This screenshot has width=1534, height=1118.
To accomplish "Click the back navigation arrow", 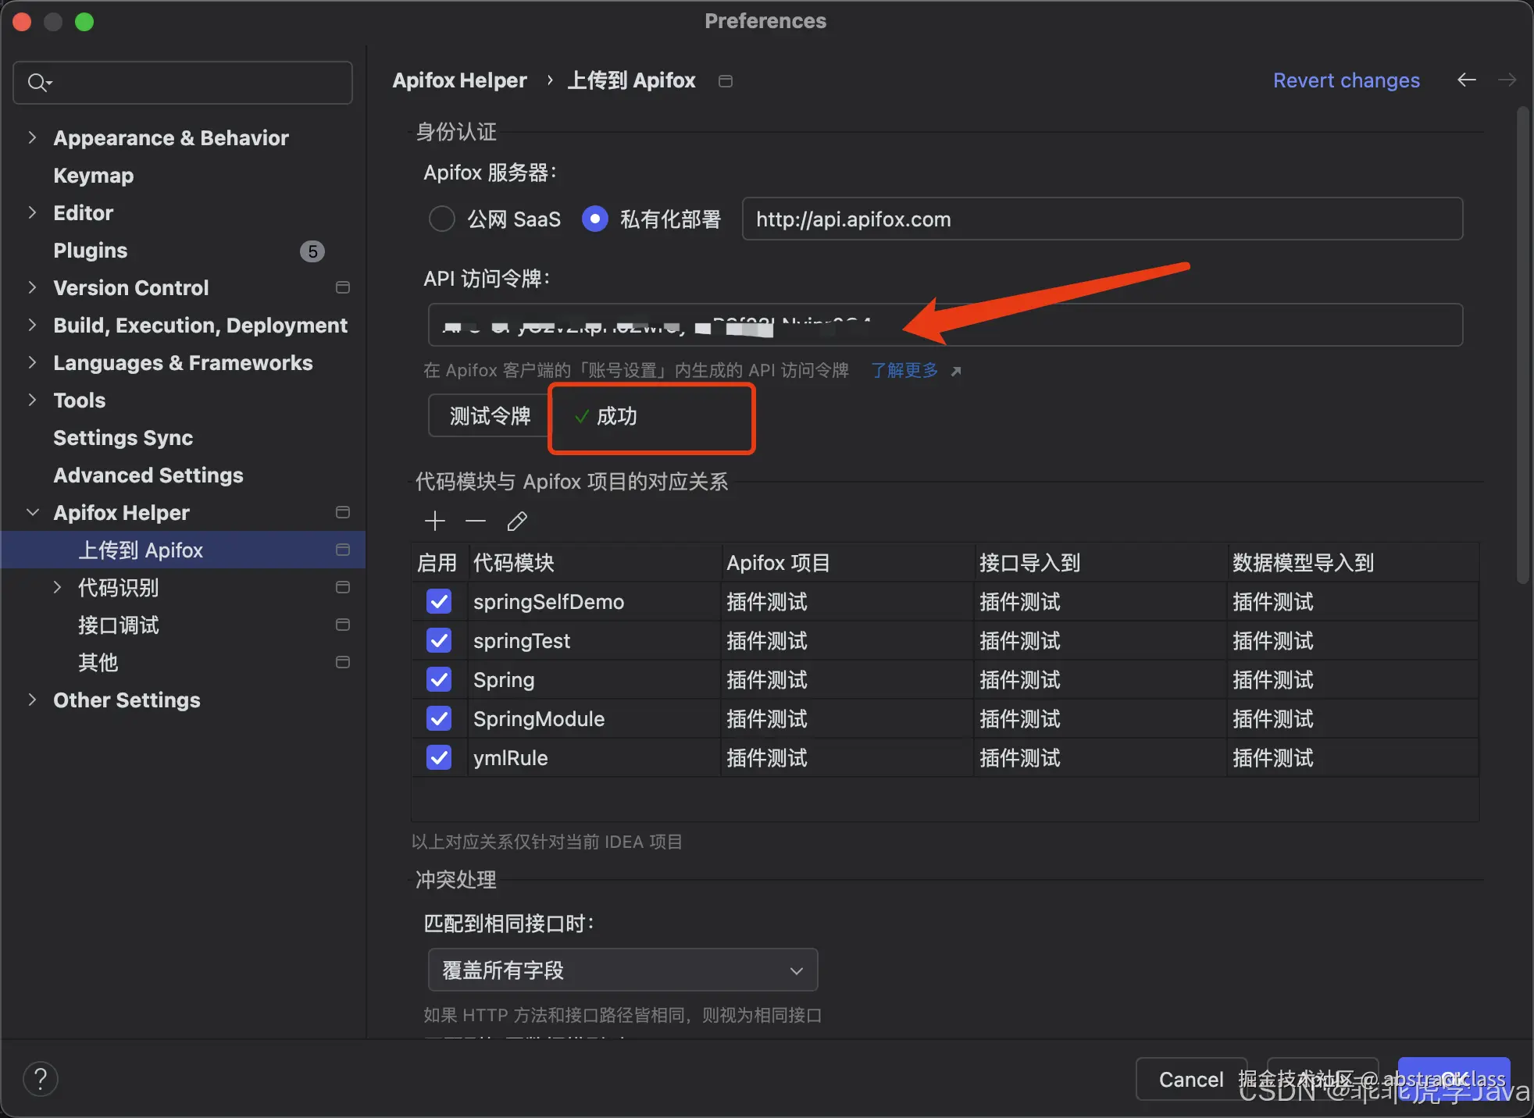I will [x=1466, y=80].
